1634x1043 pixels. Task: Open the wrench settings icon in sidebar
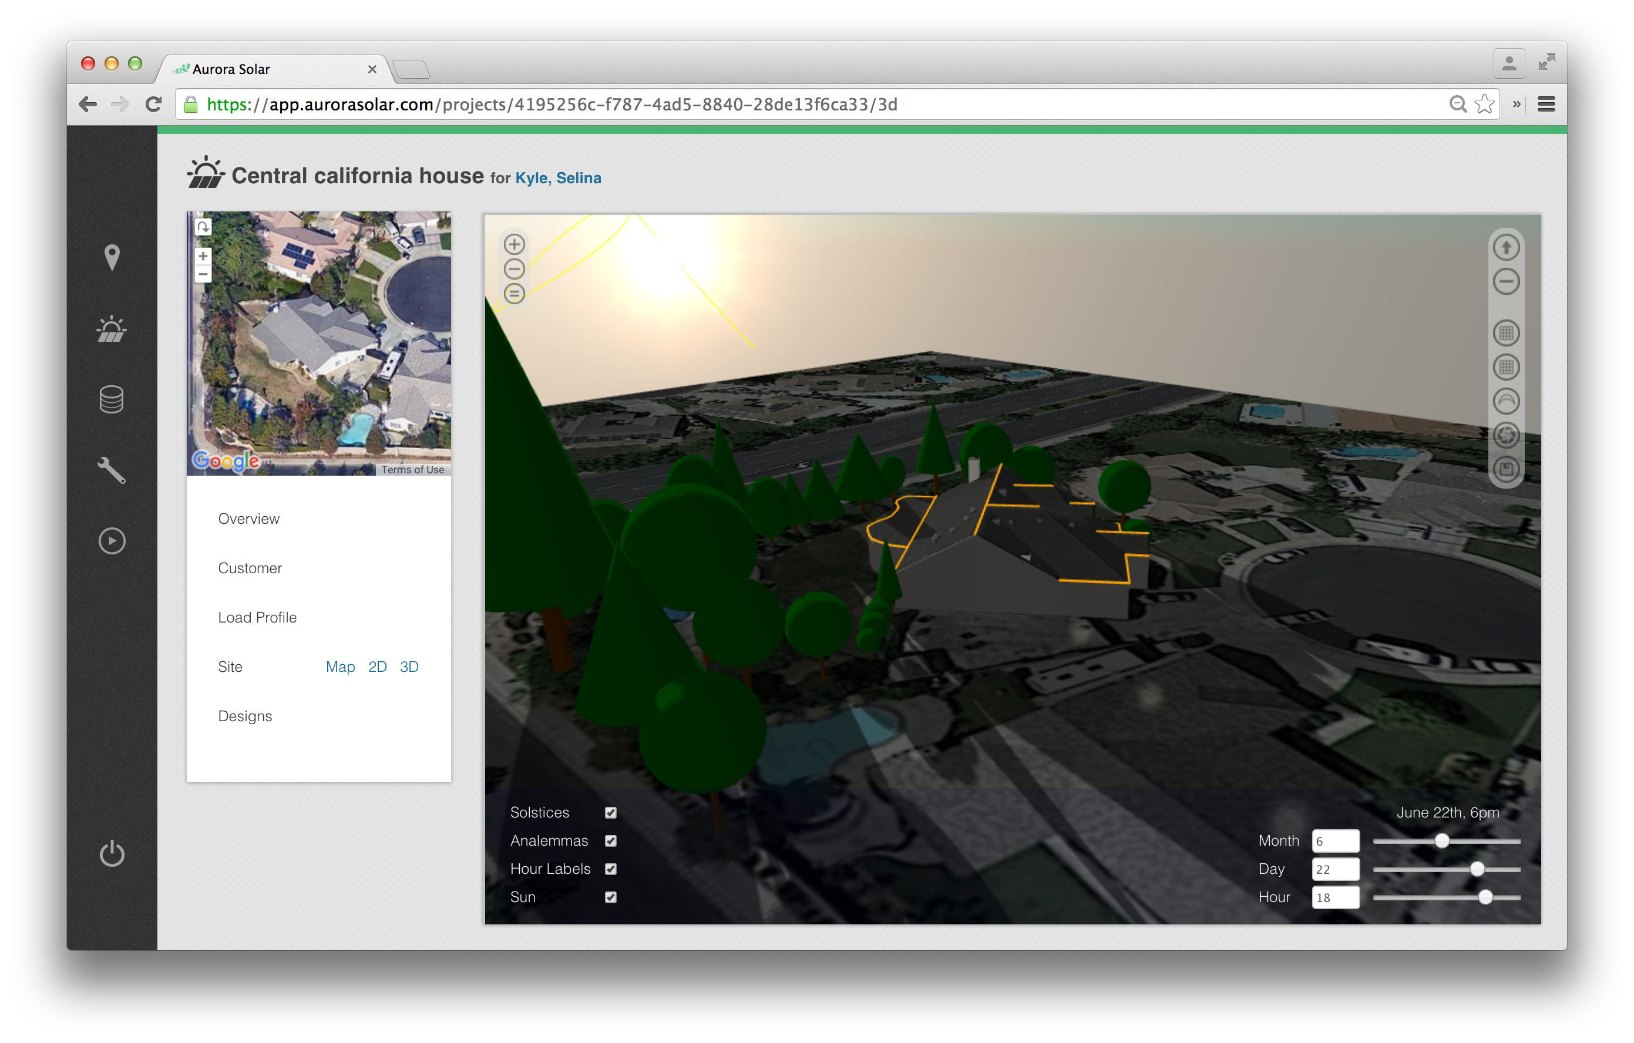[112, 470]
